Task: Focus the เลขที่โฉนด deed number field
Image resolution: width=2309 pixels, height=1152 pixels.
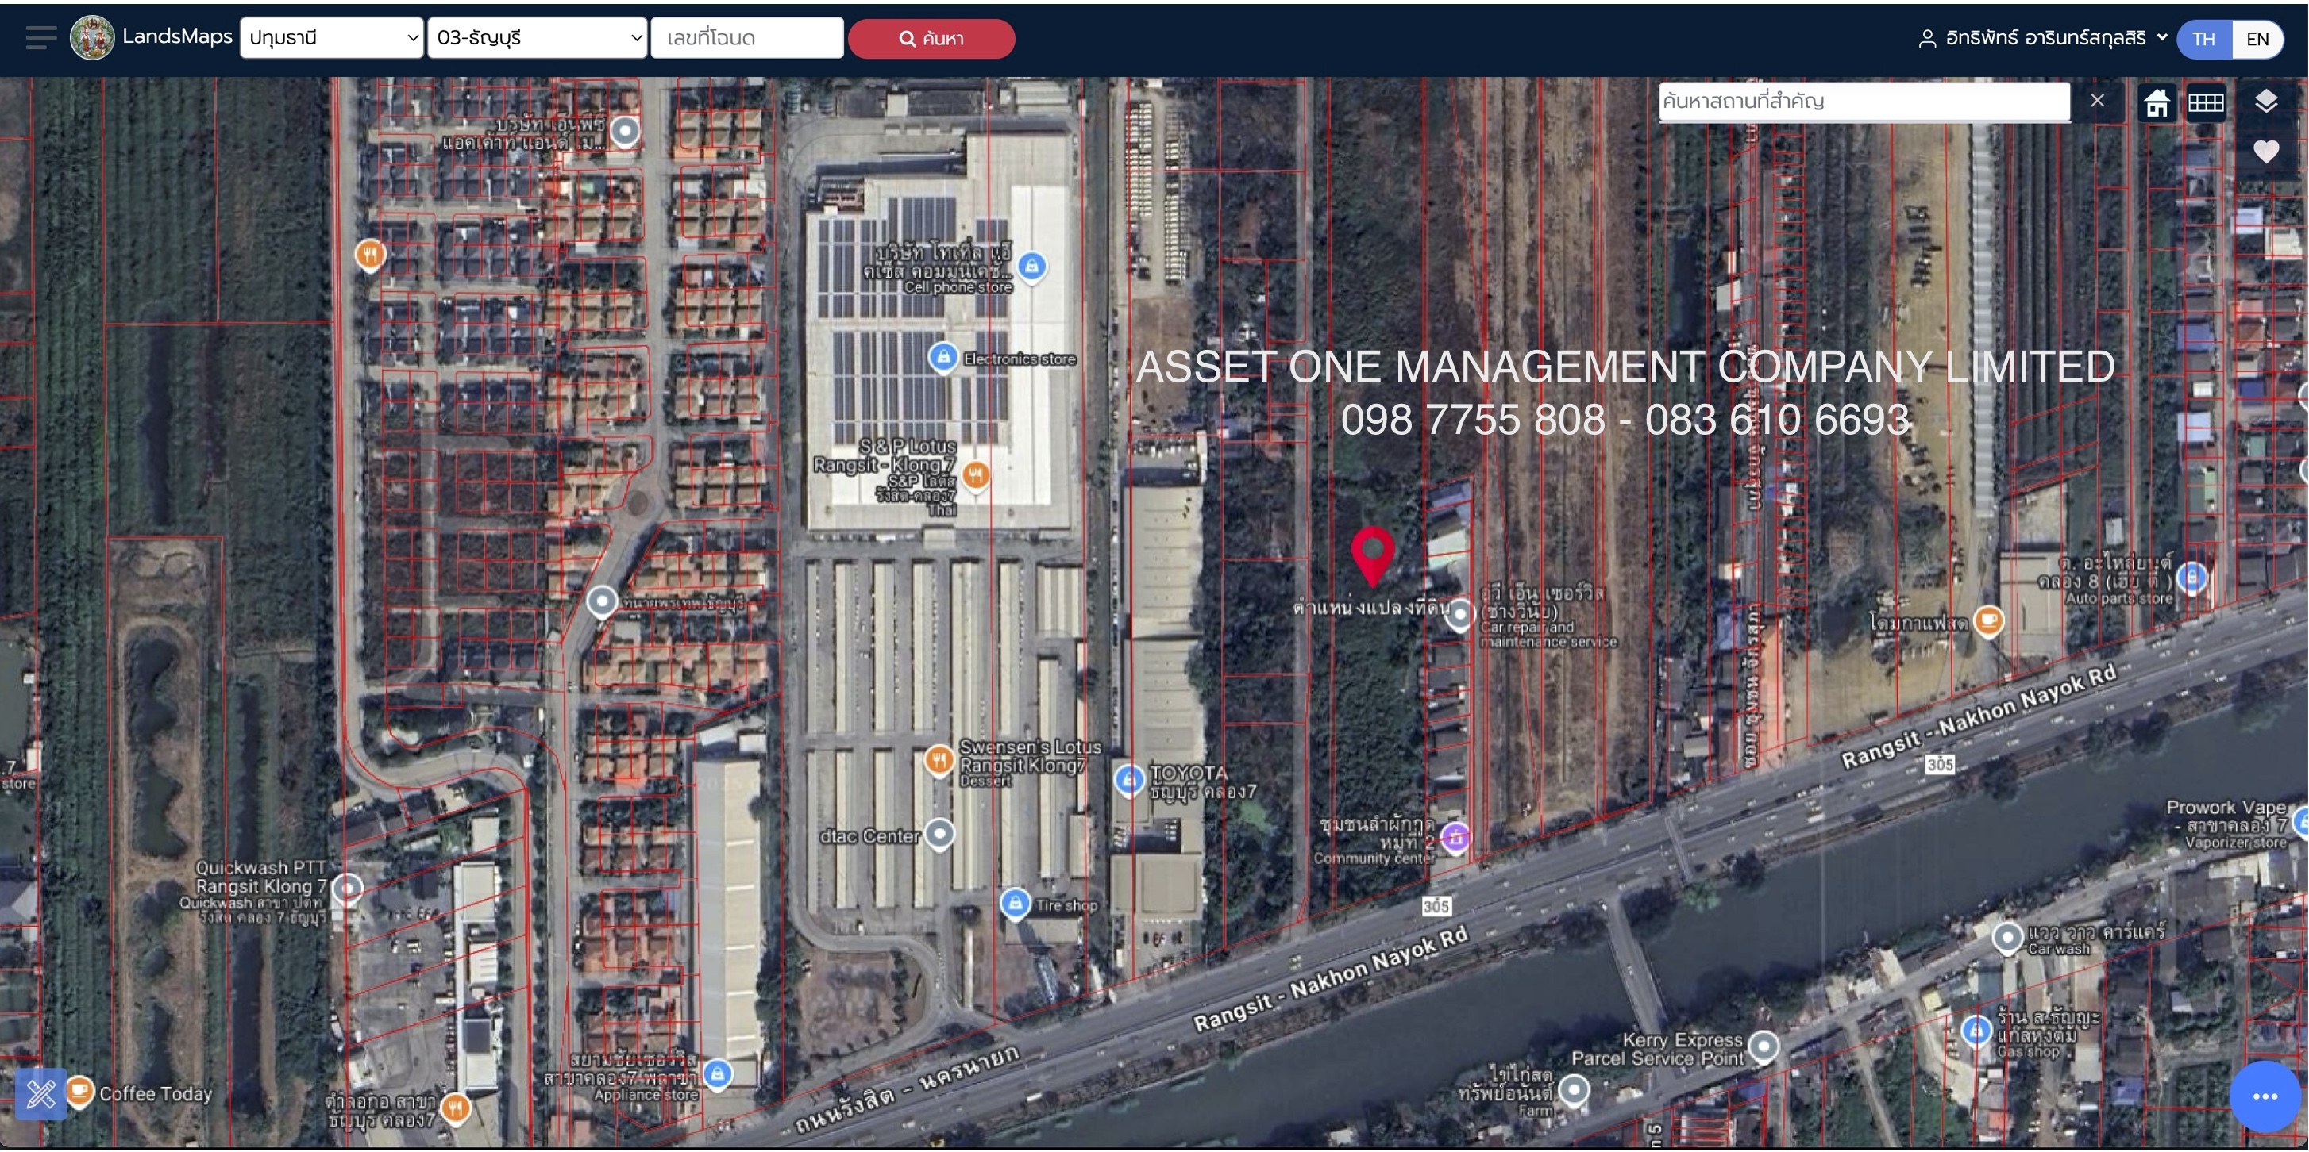Action: 746,37
